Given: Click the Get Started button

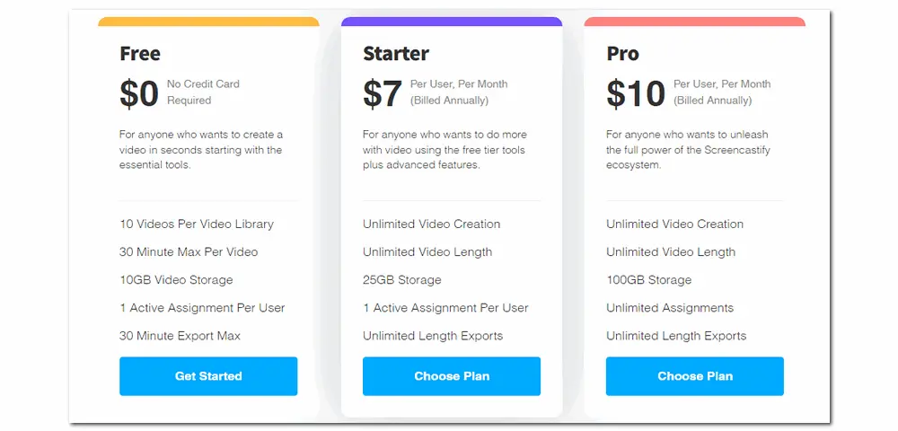Looking at the screenshot, I should pyautogui.click(x=208, y=376).
